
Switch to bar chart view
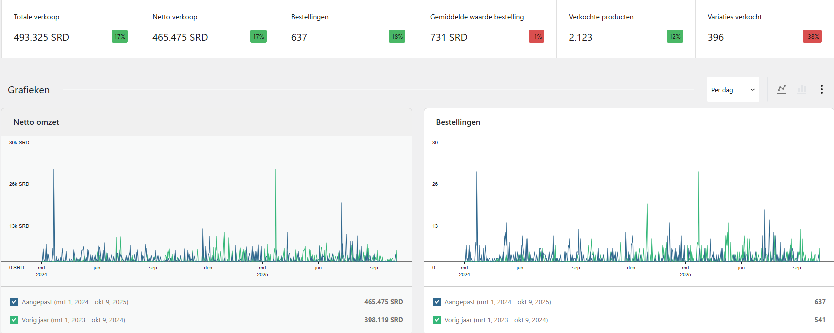[x=802, y=89]
